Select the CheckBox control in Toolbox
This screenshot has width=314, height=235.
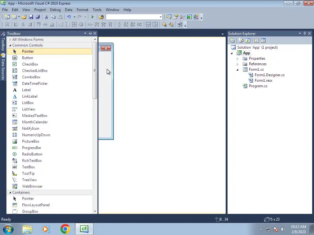tap(49, 64)
